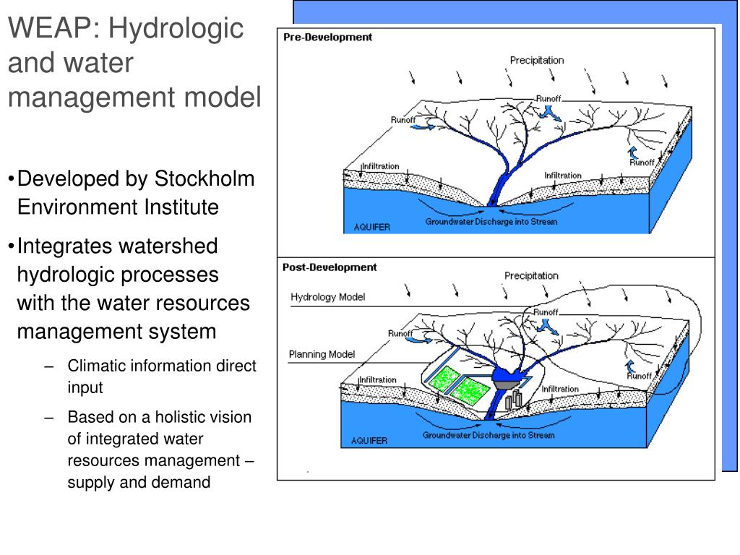
Task: Select "Groundwater Discharge into Stream" in Pre-Development diagram
Action: point(491,221)
